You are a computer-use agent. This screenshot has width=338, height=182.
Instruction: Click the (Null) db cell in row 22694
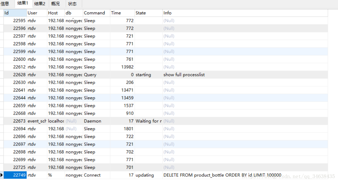(74, 129)
